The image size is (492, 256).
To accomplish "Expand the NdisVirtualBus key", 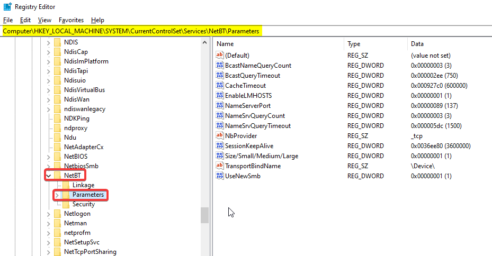I will [49, 90].
